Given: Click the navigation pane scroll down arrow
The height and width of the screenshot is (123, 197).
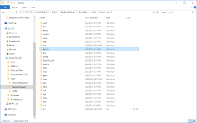Looking at the screenshot, I should click(x=35, y=117).
